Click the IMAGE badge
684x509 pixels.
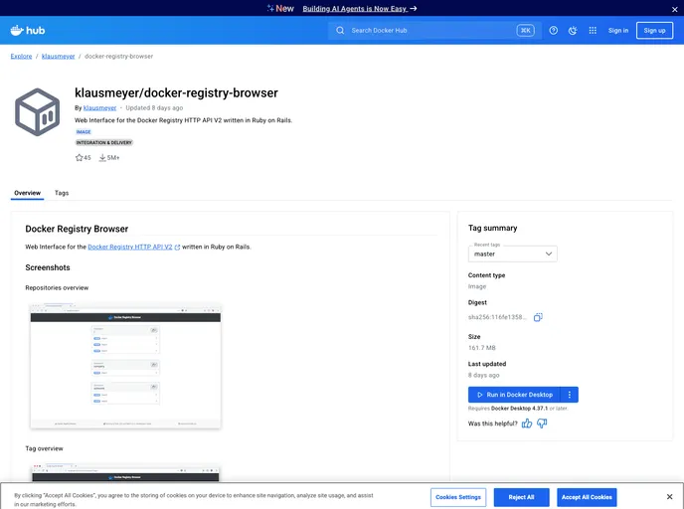pyautogui.click(x=84, y=131)
